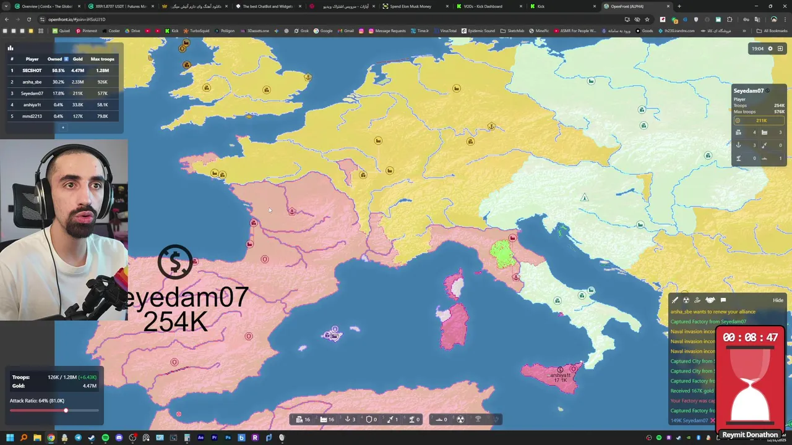Click arsha_sbe alliance renewal message
This screenshot has width=792, height=445.
[x=713, y=311]
